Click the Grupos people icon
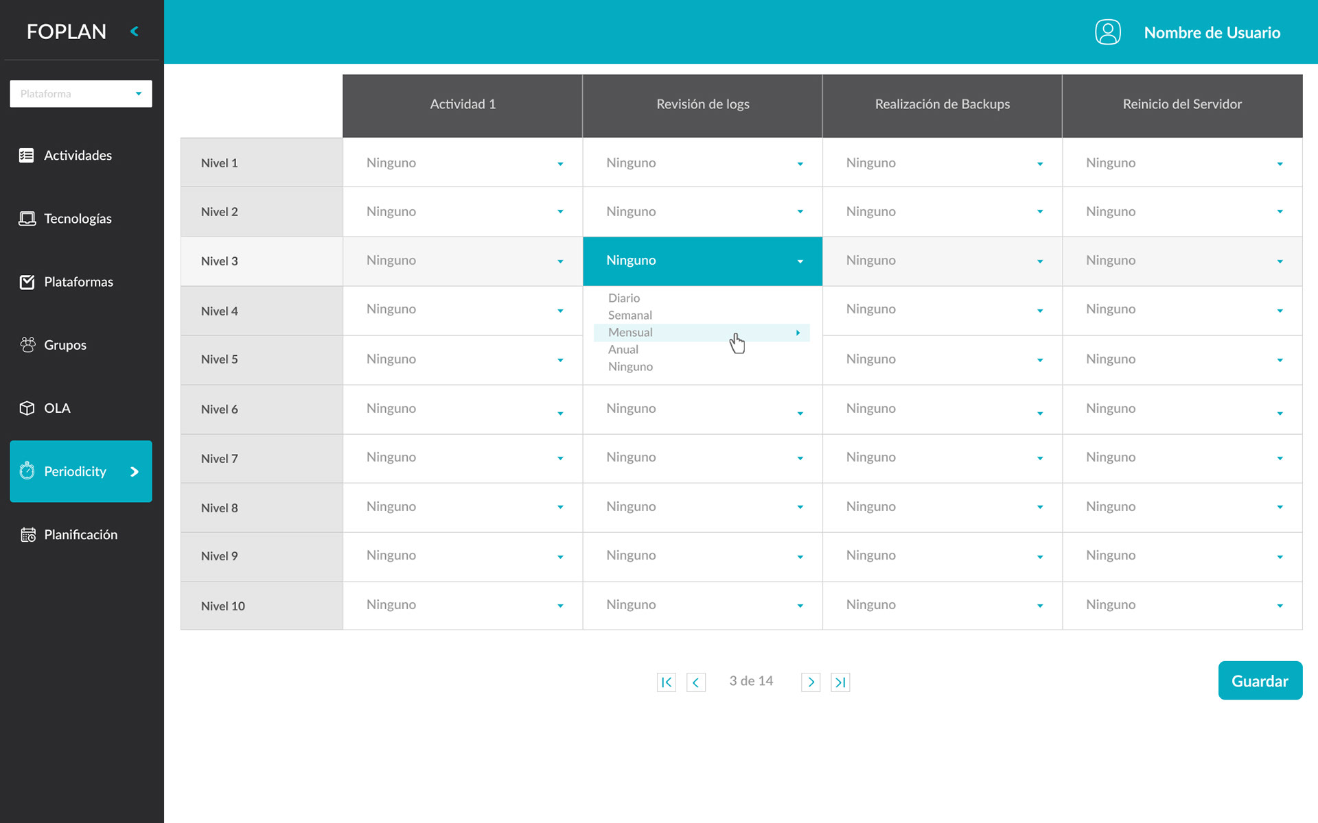The width and height of the screenshot is (1318, 823). click(27, 345)
